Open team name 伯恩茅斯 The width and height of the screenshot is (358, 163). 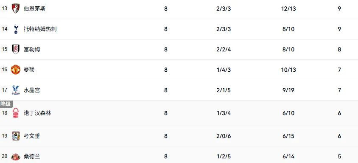pos(34,8)
